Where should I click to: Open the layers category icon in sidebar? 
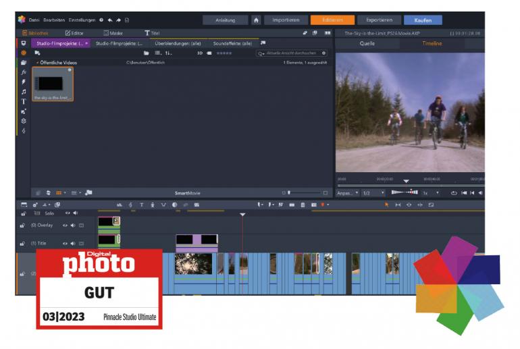pyautogui.click(x=24, y=121)
